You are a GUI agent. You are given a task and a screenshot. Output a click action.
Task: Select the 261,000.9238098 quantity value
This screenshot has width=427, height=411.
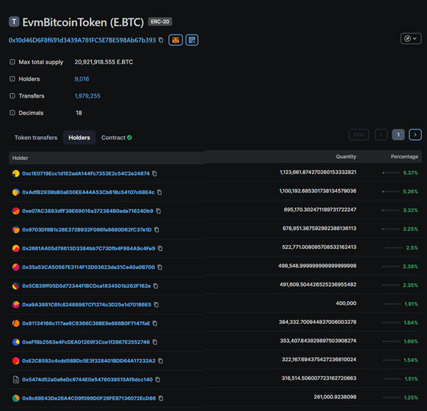[335, 397]
